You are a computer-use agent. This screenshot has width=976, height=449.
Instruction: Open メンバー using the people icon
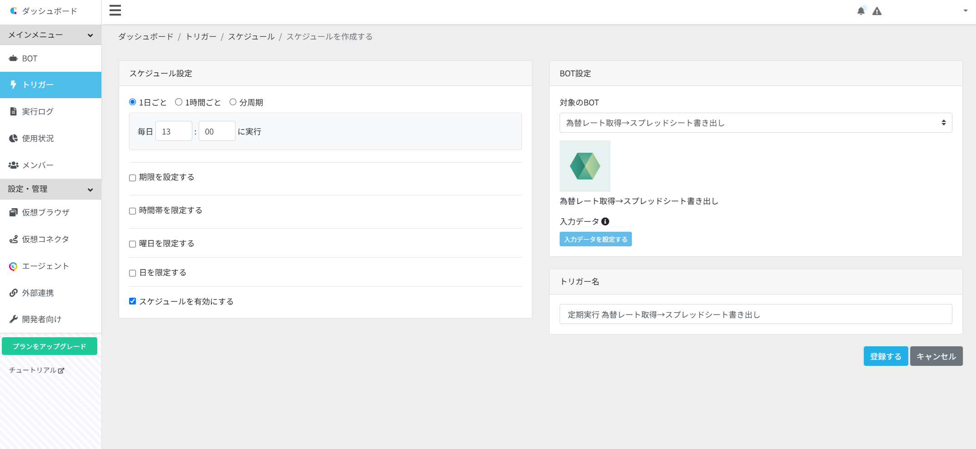[13, 165]
